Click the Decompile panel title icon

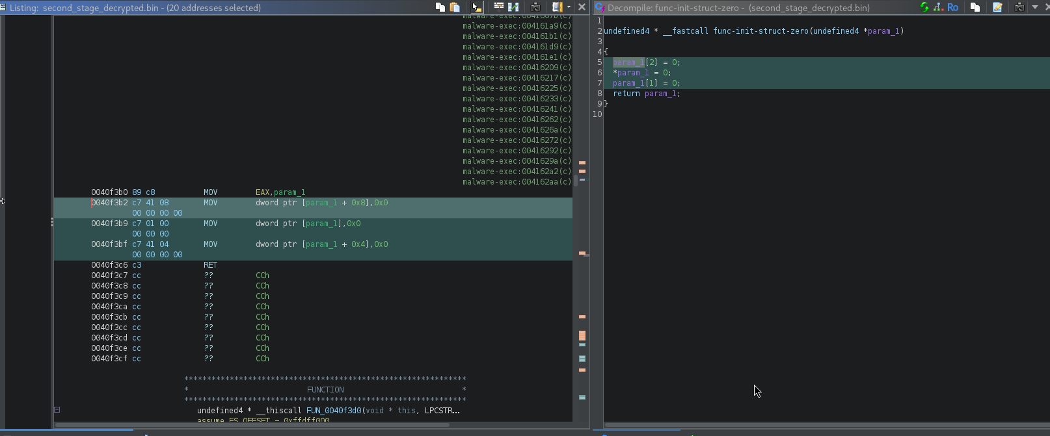(x=600, y=8)
